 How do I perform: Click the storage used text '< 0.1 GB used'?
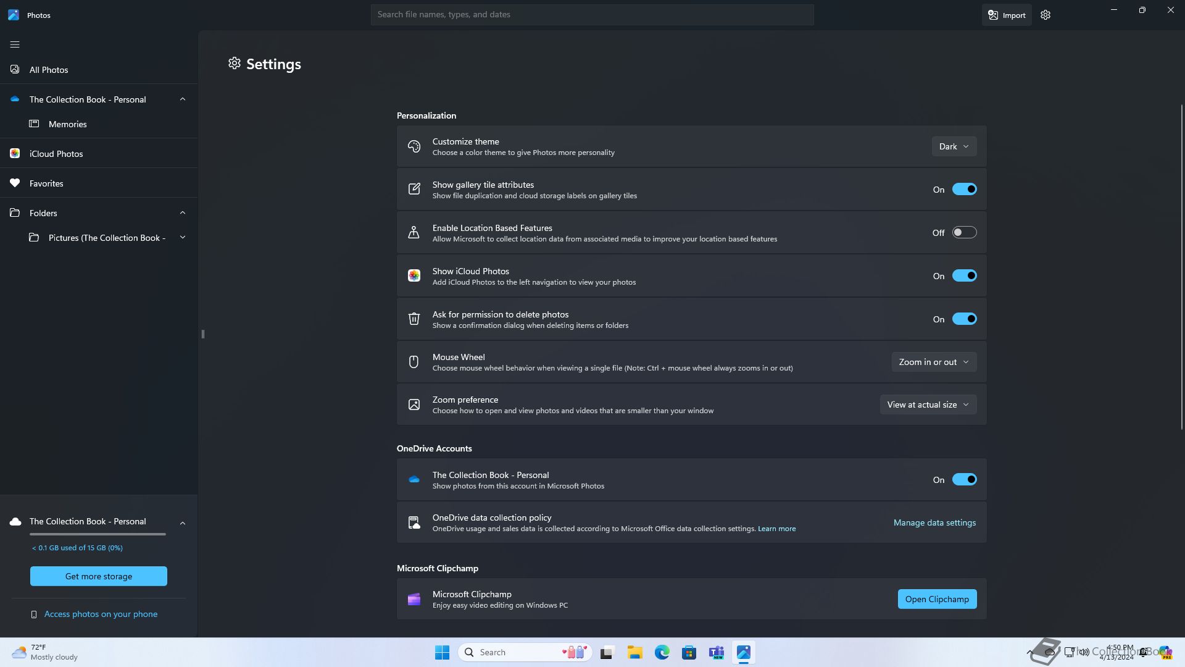coord(77,548)
